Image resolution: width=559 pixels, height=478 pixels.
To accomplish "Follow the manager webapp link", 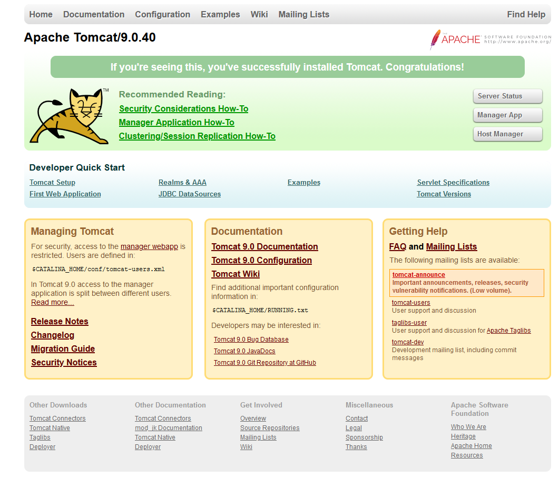I will [149, 246].
